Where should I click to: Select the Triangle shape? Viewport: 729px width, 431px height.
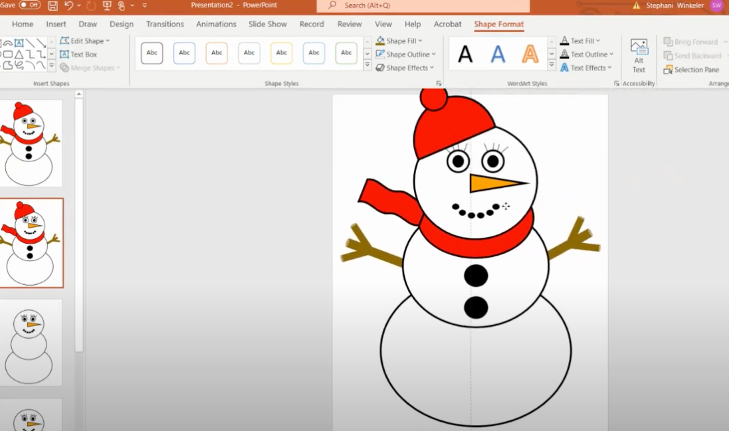click(19, 54)
